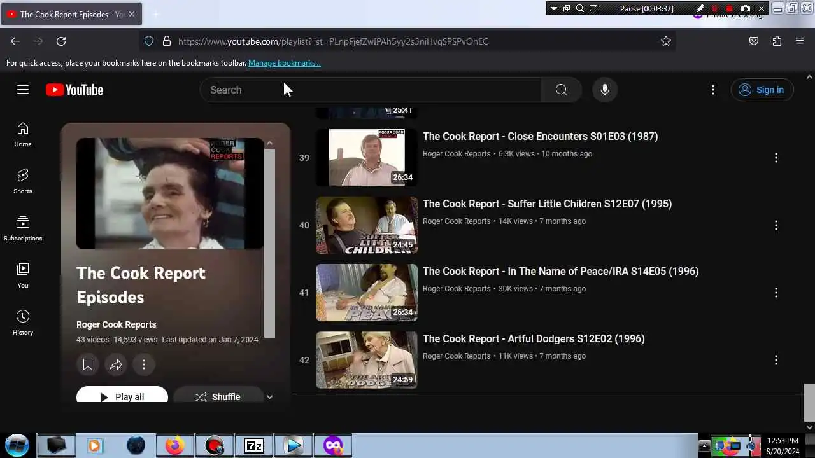Click recorder toolbar pencil annotate icon
Screen dimensions: 815x458
pyautogui.click(x=700, y=8)
